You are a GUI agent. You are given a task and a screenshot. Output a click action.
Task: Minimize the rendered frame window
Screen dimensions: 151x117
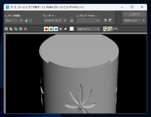pyautogui.click(x=122, y=7)
